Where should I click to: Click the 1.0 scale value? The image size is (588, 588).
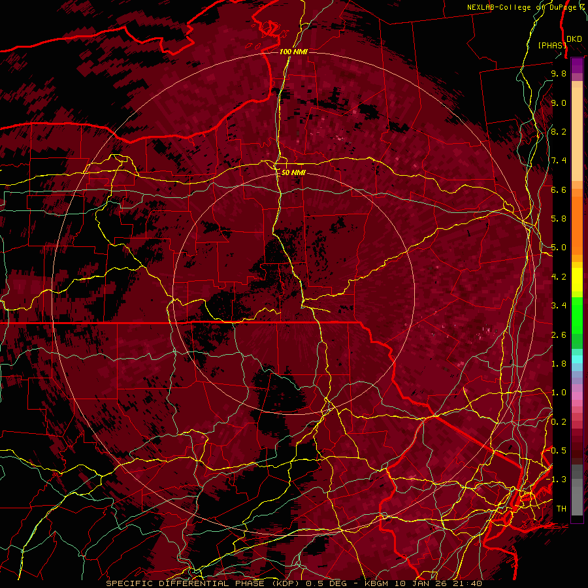click(559, 393)
